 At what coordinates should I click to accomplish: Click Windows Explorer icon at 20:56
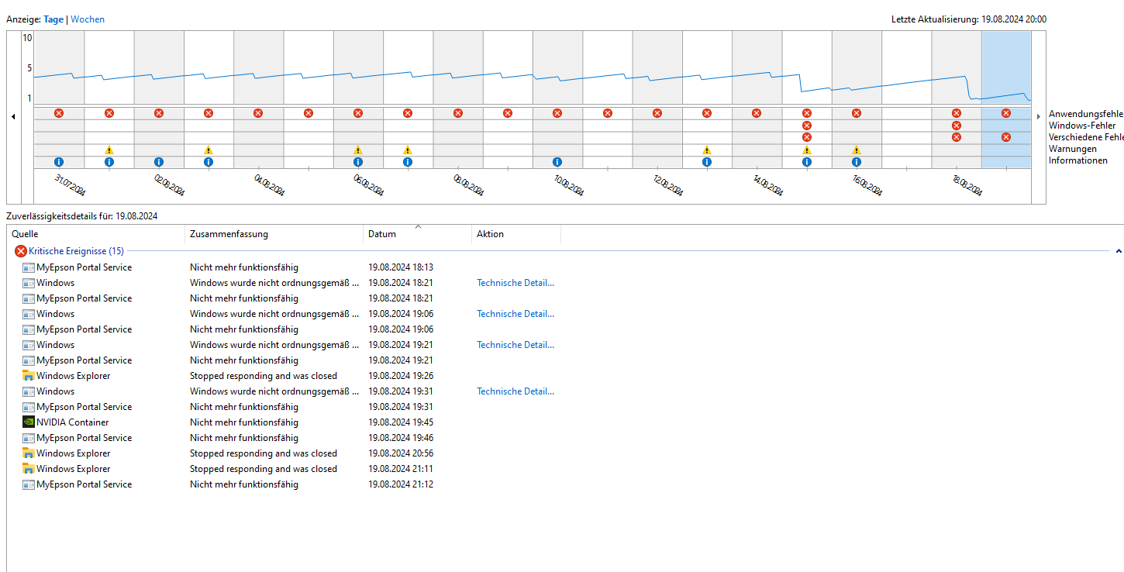(29, 453)
